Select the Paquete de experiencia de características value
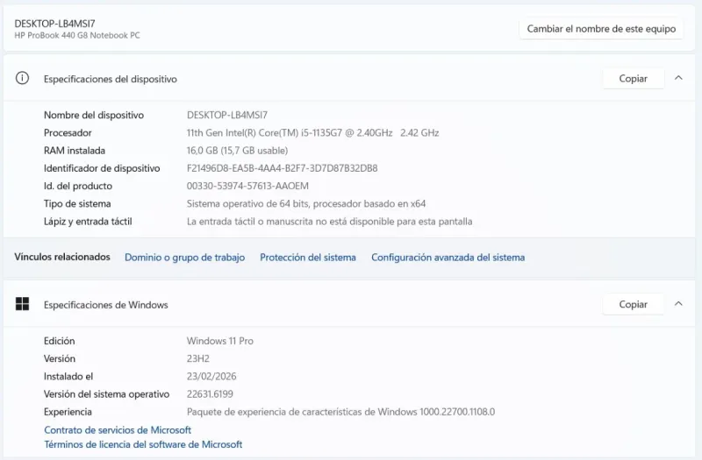Screen dimensions: 702x460 [x=340, y=412]
